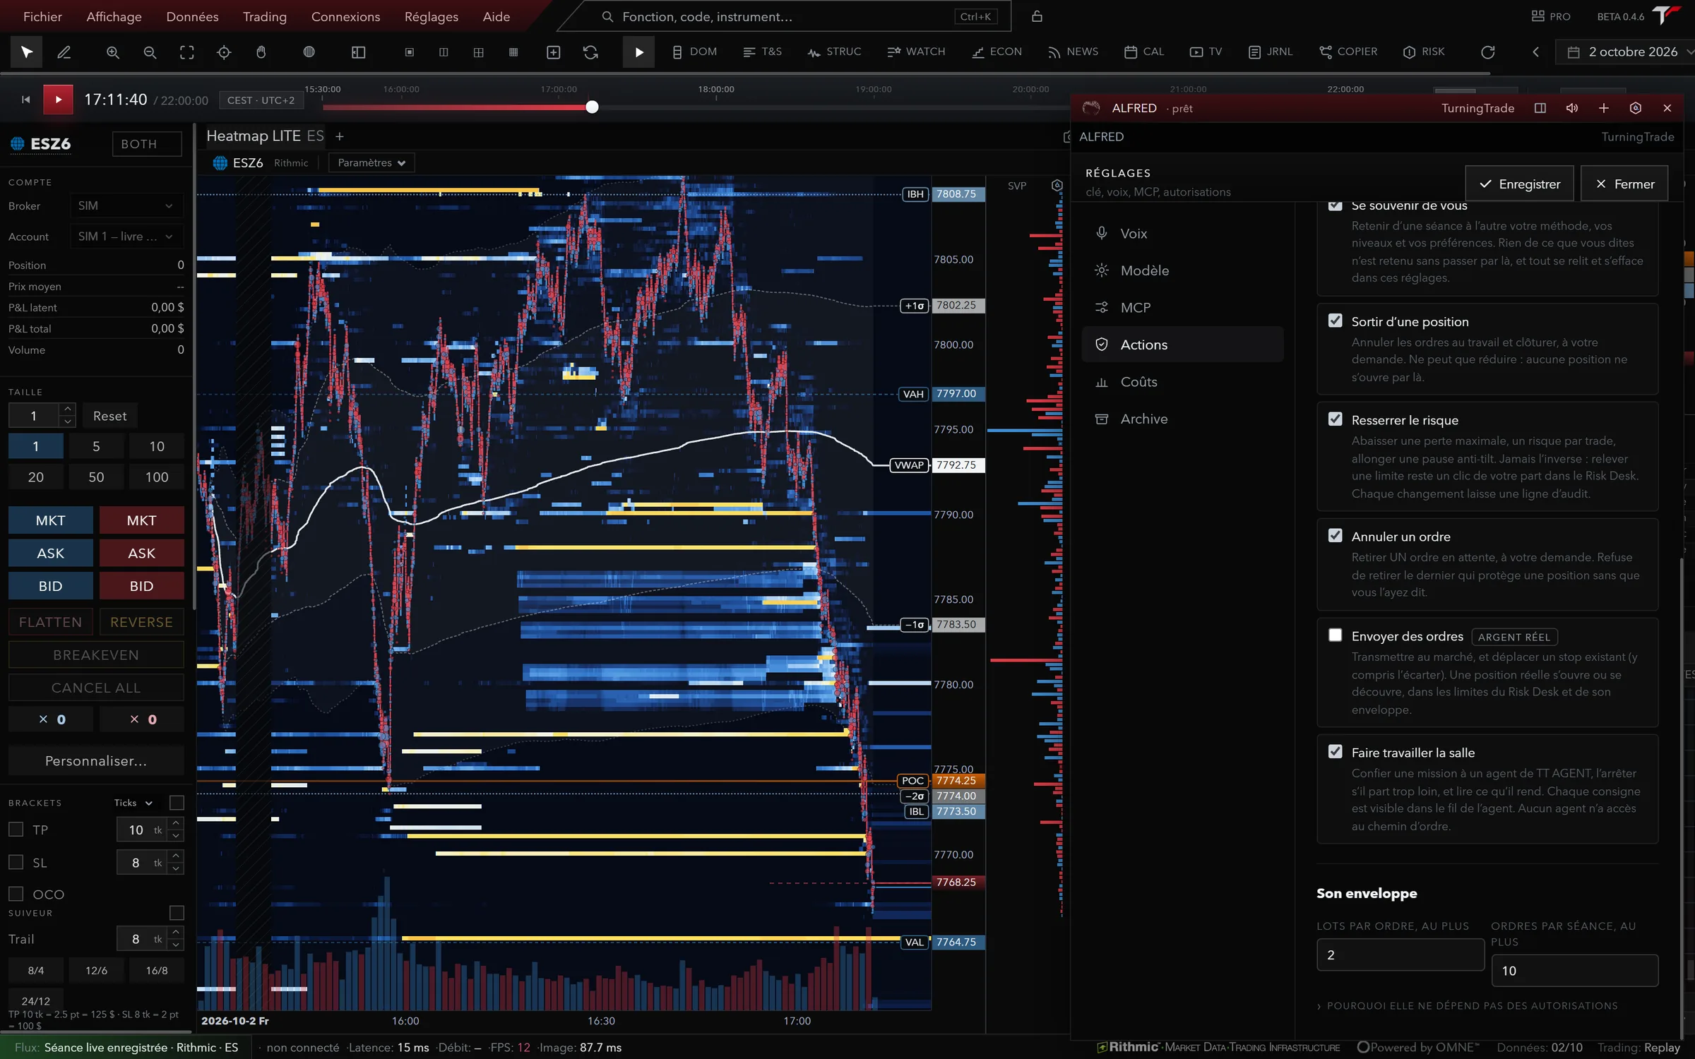Screen dimensions: 1695x1059
Task: Open the JRNL journal panel
Action: coord(1271,52)
